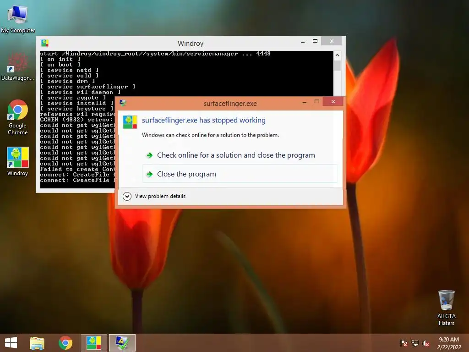
Task: Click the 'surfaceflinger.exe has stopped working' heading
Action: (203, 120)
